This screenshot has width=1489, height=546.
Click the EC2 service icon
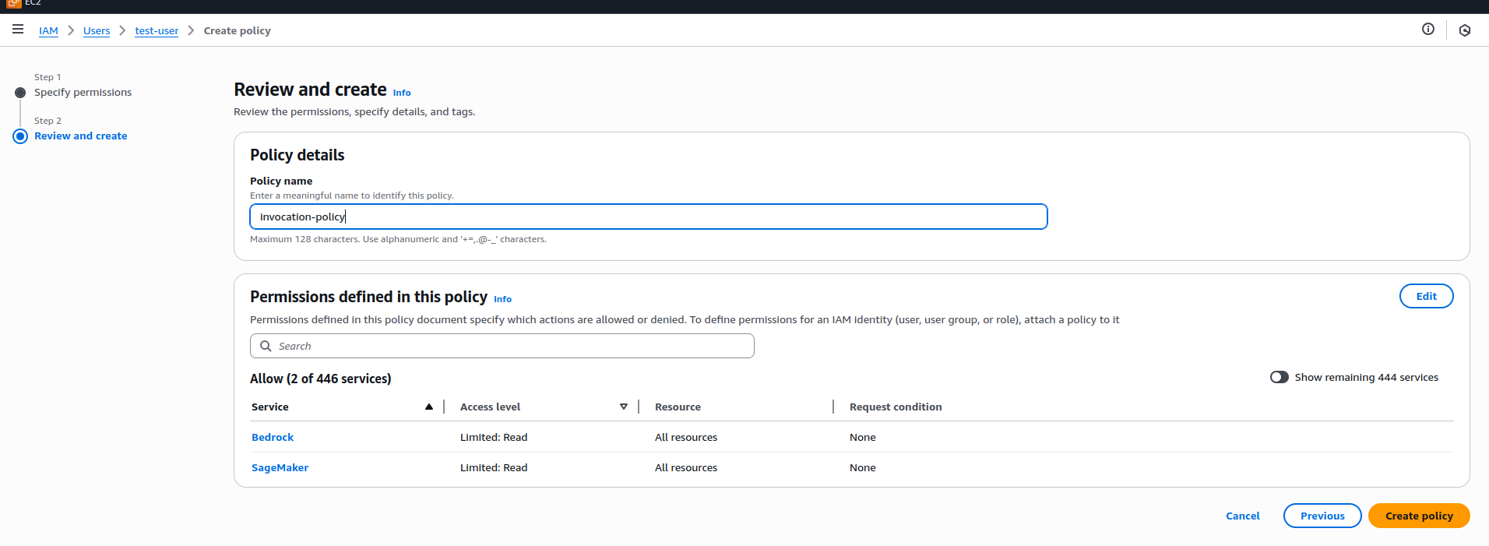[x=13, y=3]
